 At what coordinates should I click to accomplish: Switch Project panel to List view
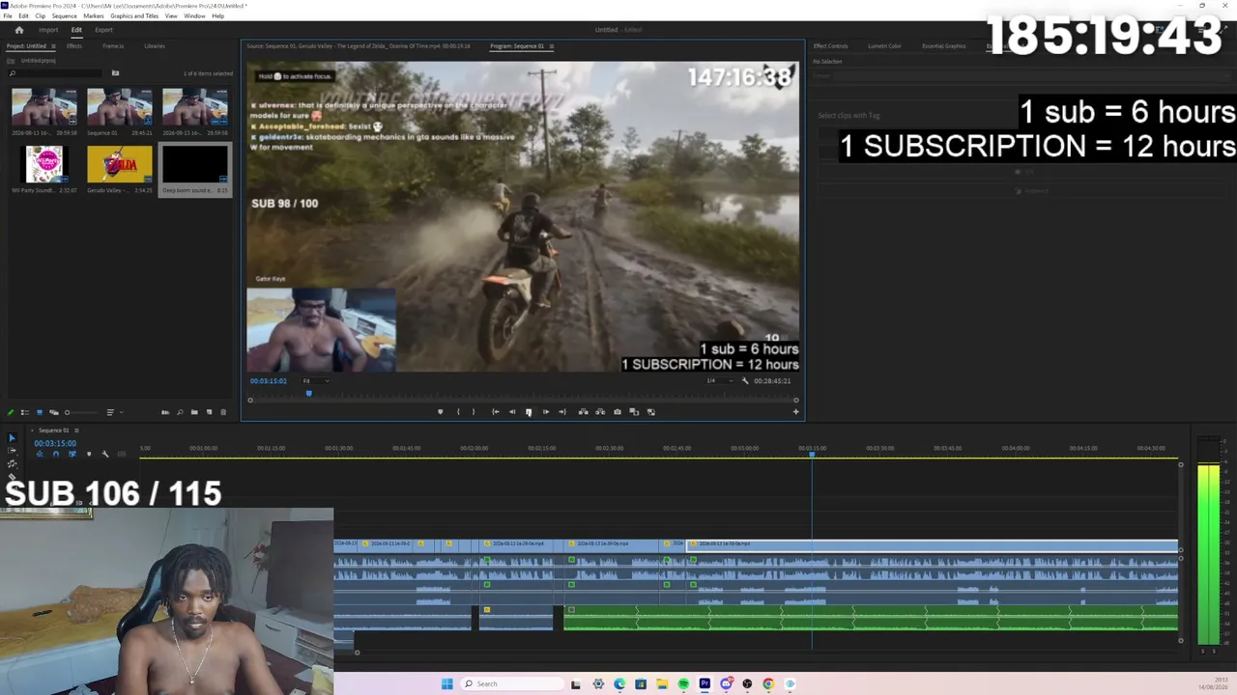(25, 413)
